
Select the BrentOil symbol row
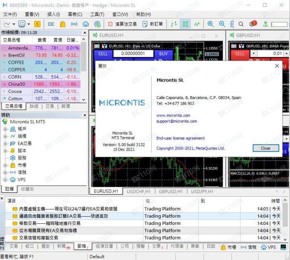41,55
